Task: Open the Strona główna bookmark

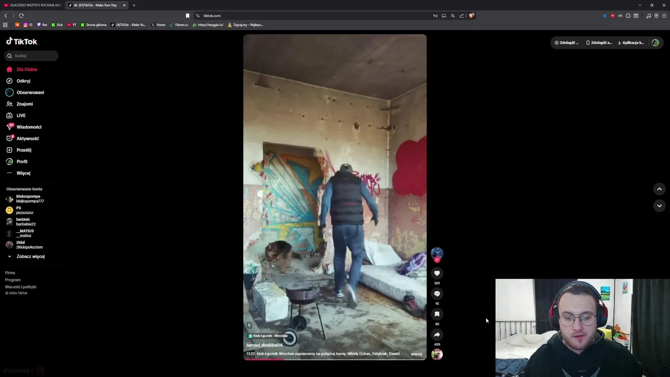Action: coord(94,25)
